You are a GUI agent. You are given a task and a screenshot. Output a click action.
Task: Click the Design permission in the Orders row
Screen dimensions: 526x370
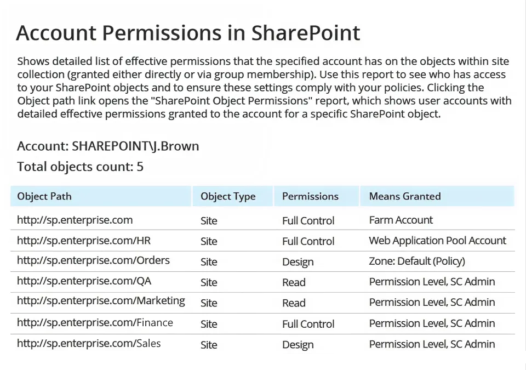pos(298,262)
